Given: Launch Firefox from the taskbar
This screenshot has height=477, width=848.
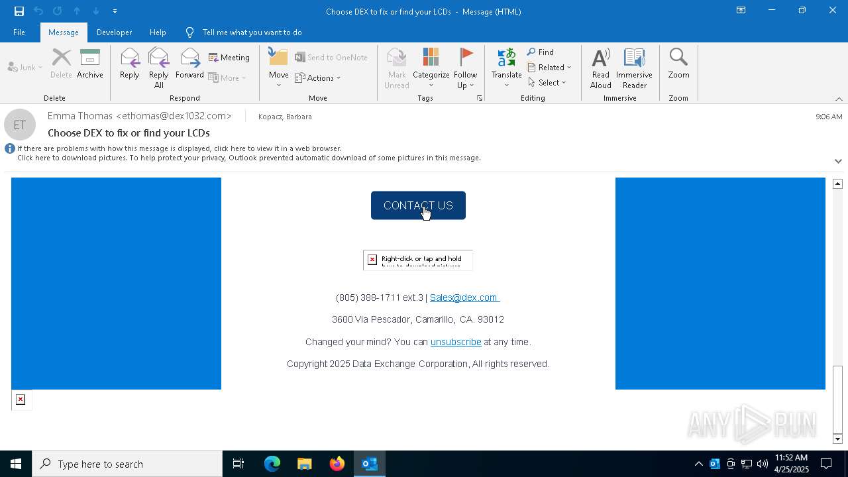Looking at the screenshot, I should (337, 464).
